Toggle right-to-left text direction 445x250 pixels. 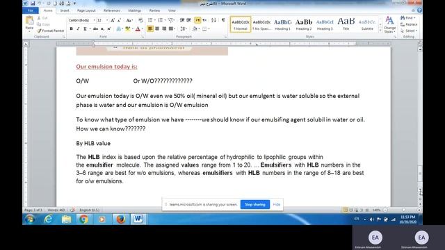[x=204, y=20]
